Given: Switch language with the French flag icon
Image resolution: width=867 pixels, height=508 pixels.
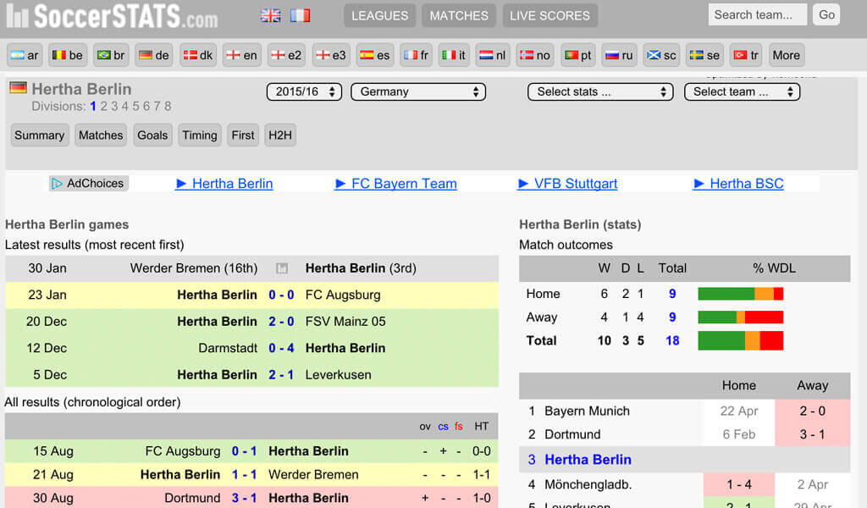Looking at the screenshot, I should coord(301,15).
